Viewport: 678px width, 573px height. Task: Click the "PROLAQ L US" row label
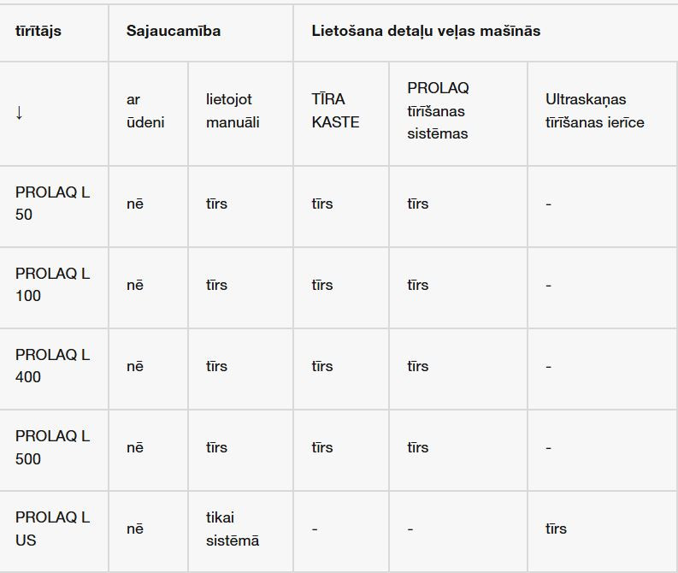point(52,529)
